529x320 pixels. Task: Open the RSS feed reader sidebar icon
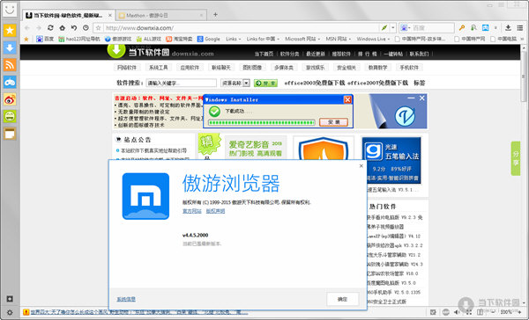click(x=10, y=65)
